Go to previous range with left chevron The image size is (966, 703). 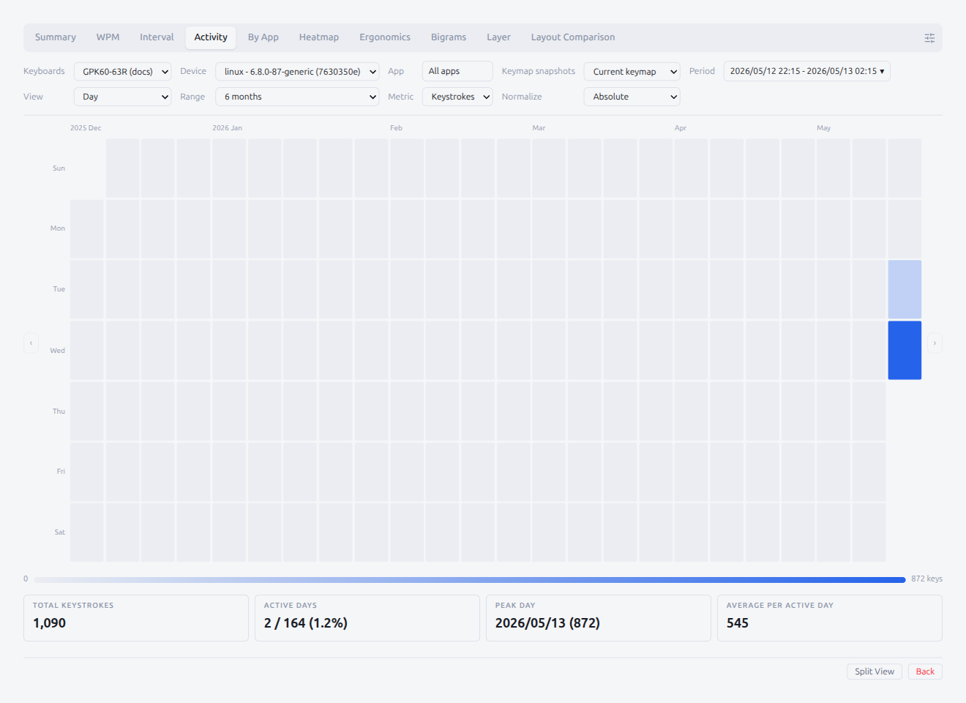(31, 343)
